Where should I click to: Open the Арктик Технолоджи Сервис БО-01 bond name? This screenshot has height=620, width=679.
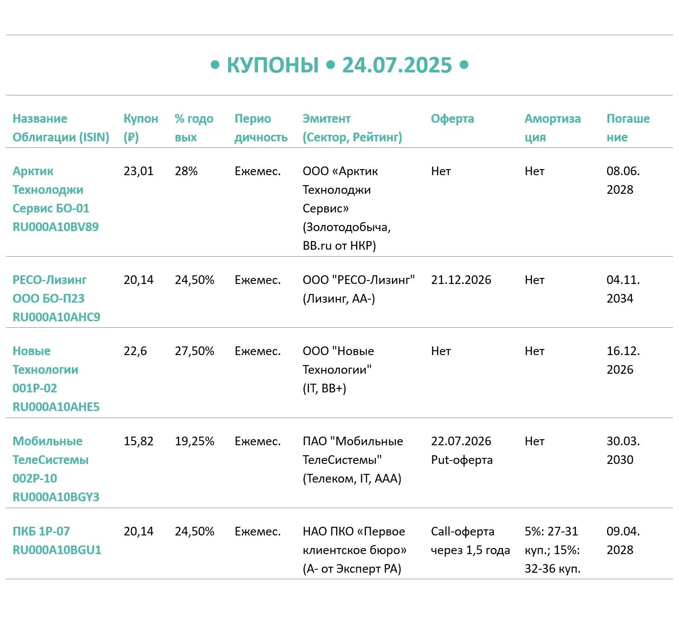coord(55,199)
